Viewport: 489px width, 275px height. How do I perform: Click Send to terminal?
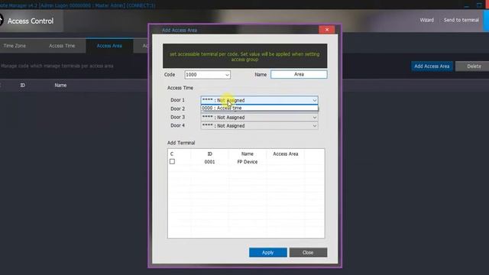[x=461, y=20]
